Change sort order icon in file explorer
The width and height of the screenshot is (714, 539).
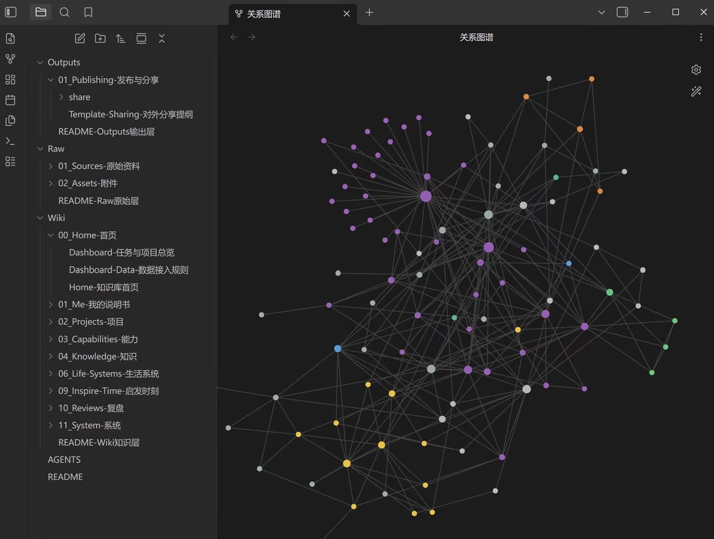click(x=120, y=39)
